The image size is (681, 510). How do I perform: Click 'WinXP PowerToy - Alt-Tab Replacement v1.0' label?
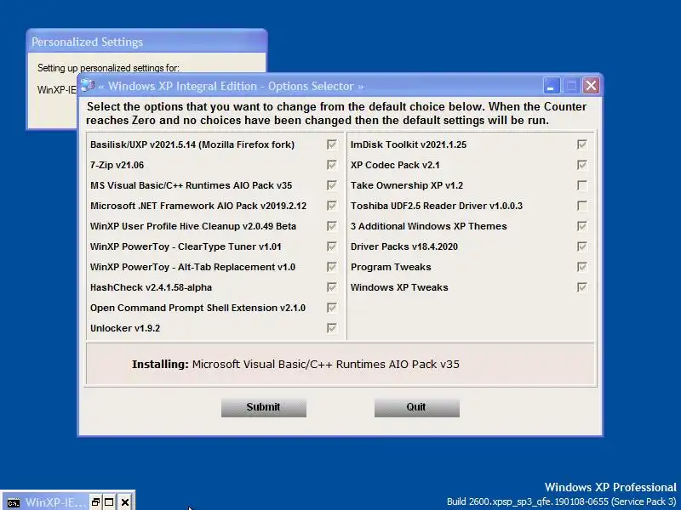[x=193, y=267]
